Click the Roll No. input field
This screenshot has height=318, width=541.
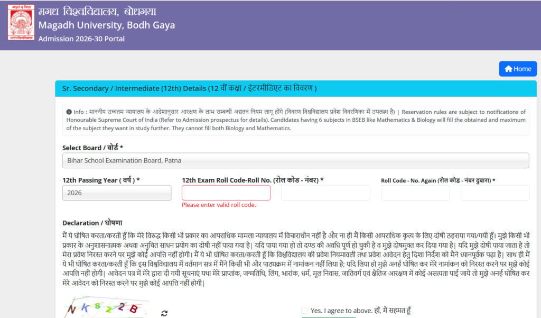[325, 193]
